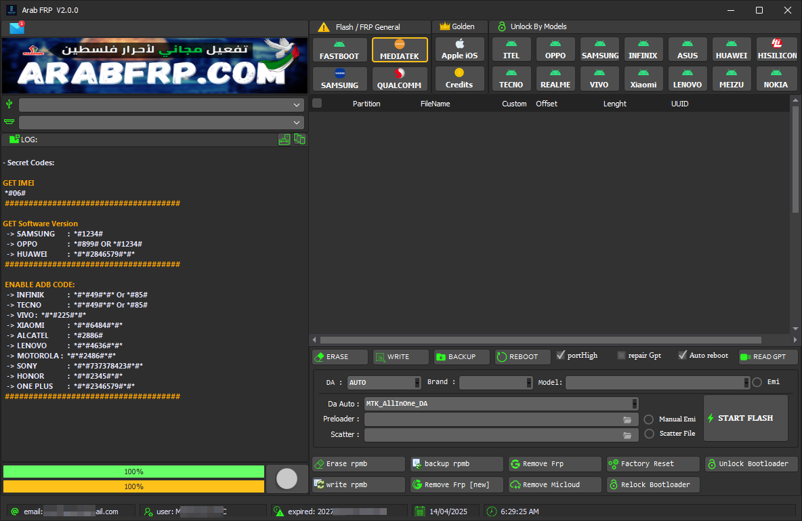802x521 pixels.
Task: Toggle the select-all partitions checkbox
Action: 317,104
